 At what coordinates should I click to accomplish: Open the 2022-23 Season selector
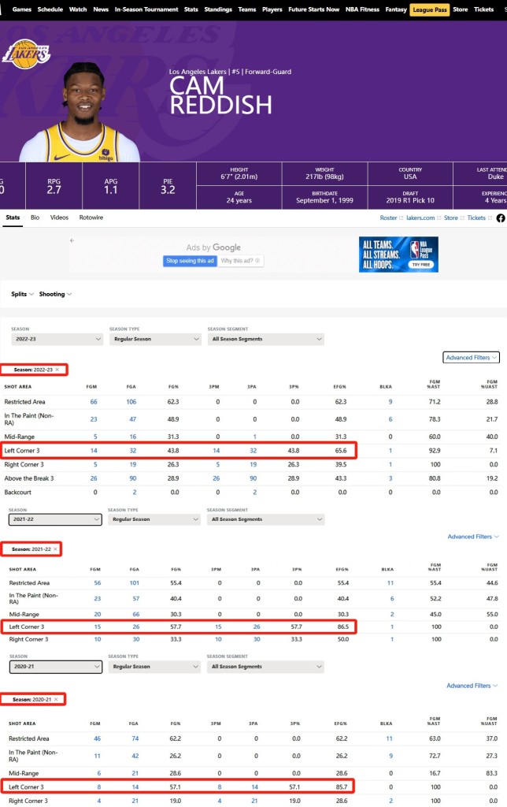[57, 339]
